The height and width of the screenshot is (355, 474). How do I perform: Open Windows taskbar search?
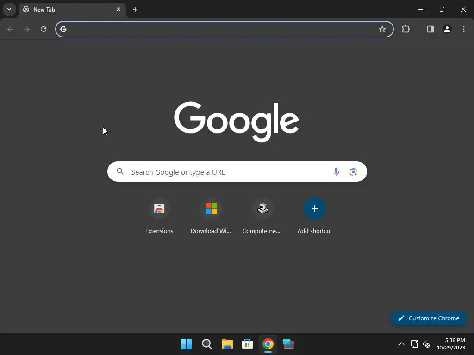[x=207, y=344]
